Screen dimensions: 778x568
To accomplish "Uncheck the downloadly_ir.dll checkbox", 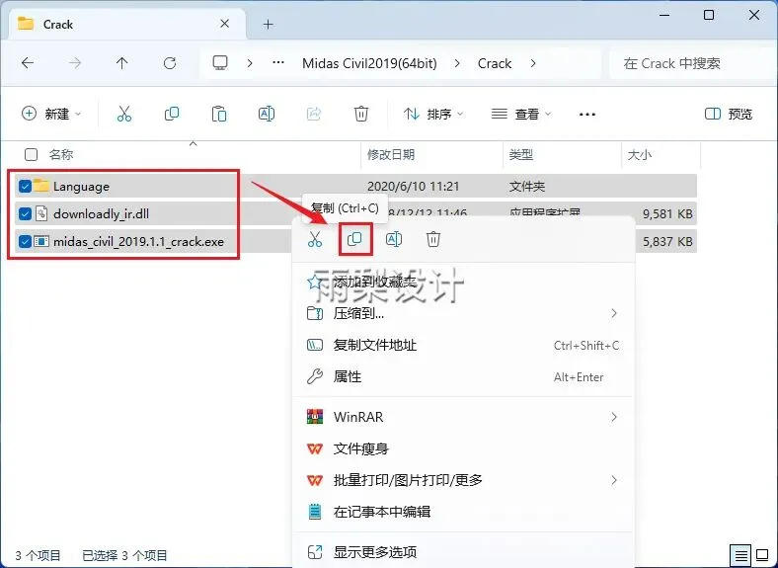I will pos(25,214).
